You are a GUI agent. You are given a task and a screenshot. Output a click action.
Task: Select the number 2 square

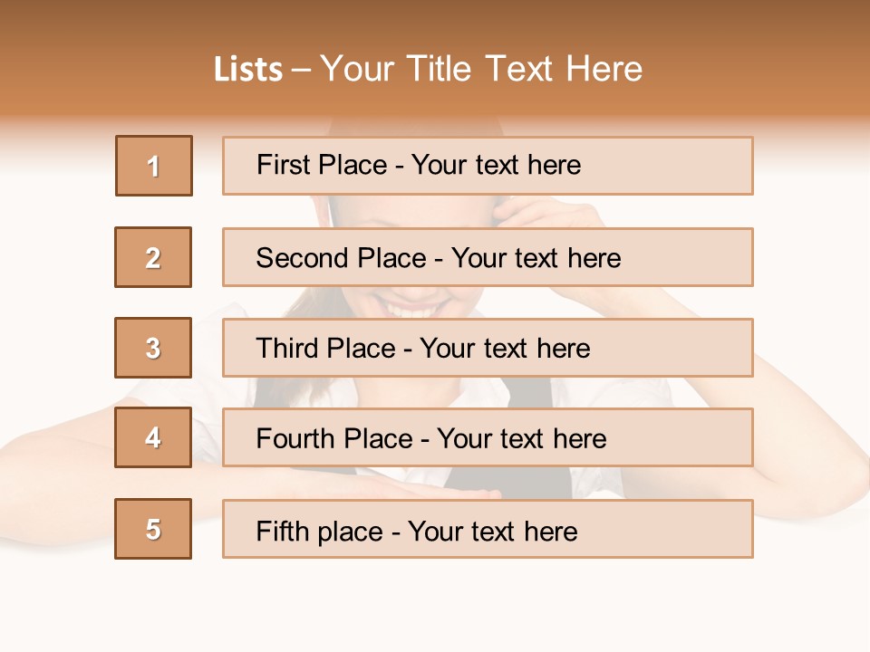[153, 257]
